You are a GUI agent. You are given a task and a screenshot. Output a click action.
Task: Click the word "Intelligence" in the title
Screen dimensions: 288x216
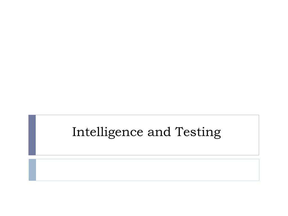107,132
